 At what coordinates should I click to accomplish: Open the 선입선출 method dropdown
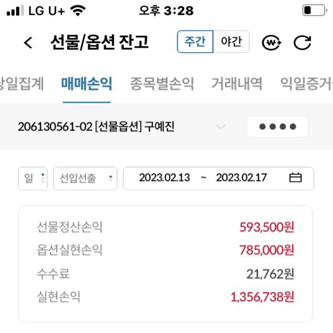coord(85,178)
